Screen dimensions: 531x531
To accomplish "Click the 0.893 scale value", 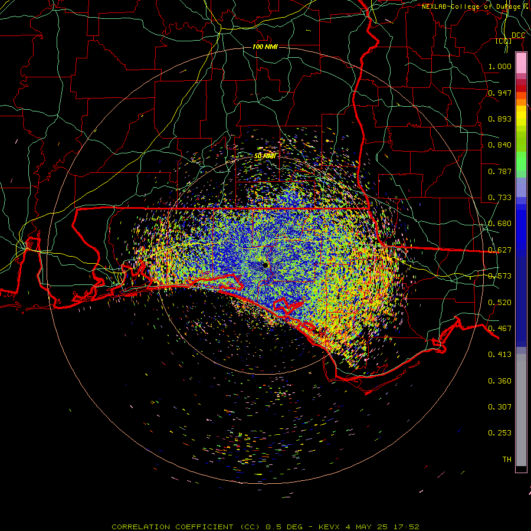I will pos(500,119).
